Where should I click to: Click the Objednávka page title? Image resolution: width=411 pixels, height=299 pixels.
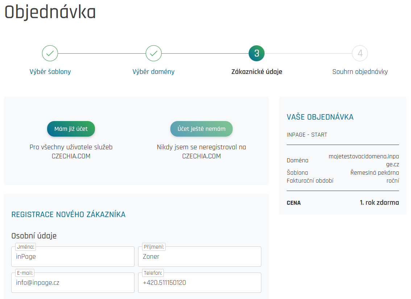click(x=50, y=12)
